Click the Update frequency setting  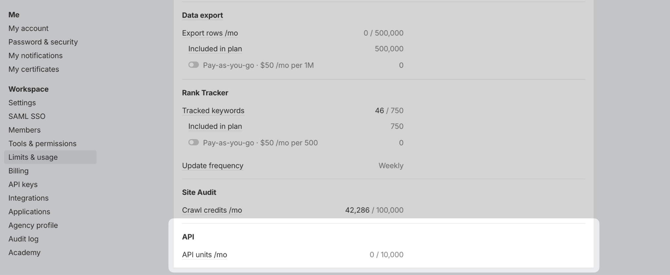[213, 166]
